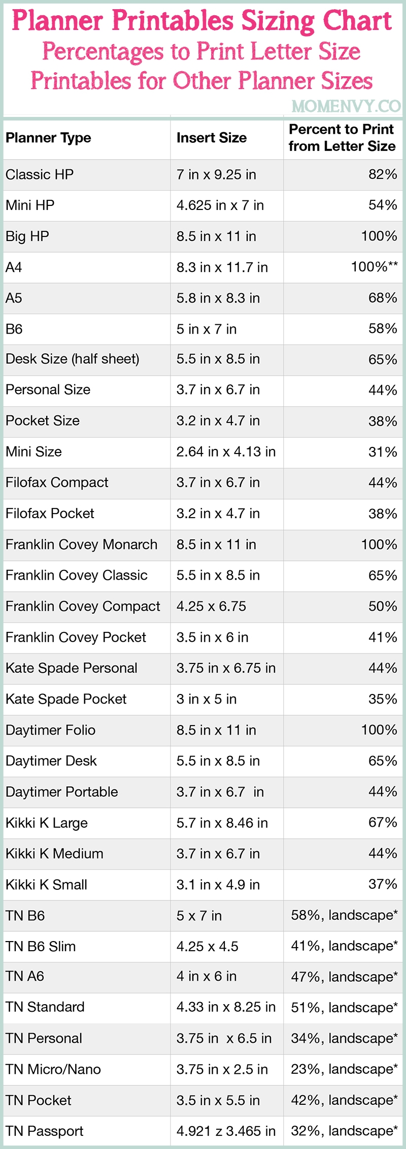Screen dimensions: 406x1149
Task: Select the Desk Size (half sheet) label
Action: 73,359
